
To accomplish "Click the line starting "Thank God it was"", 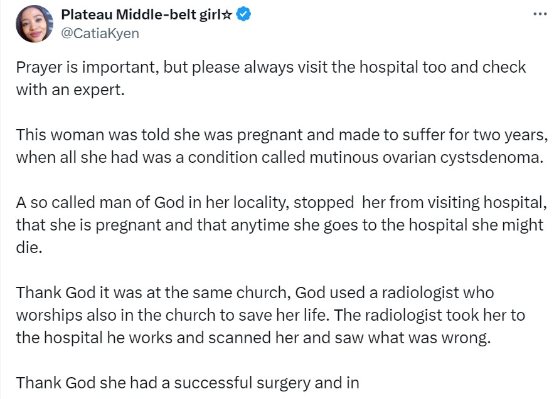I will click(255, 293).
